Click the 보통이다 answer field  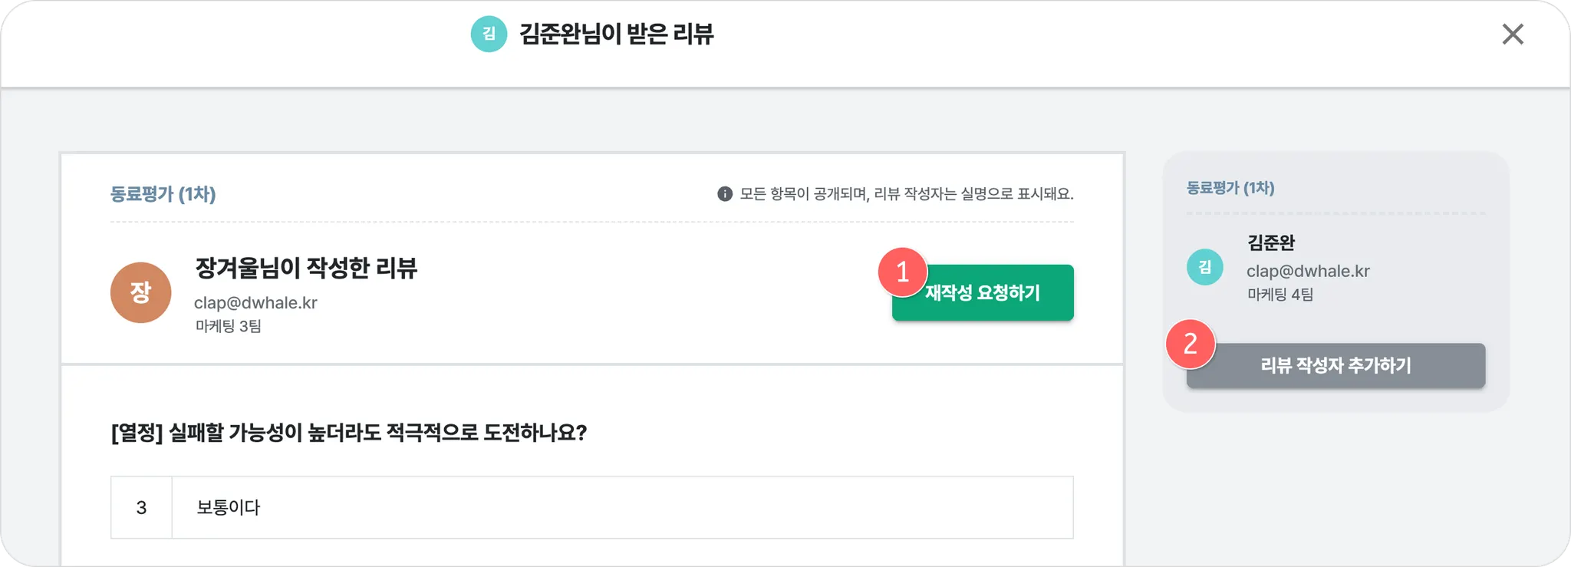point(621,507)
